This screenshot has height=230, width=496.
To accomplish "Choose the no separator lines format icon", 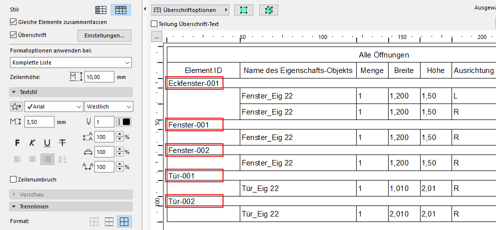I will pyautogui.click(x=94, y=221).
